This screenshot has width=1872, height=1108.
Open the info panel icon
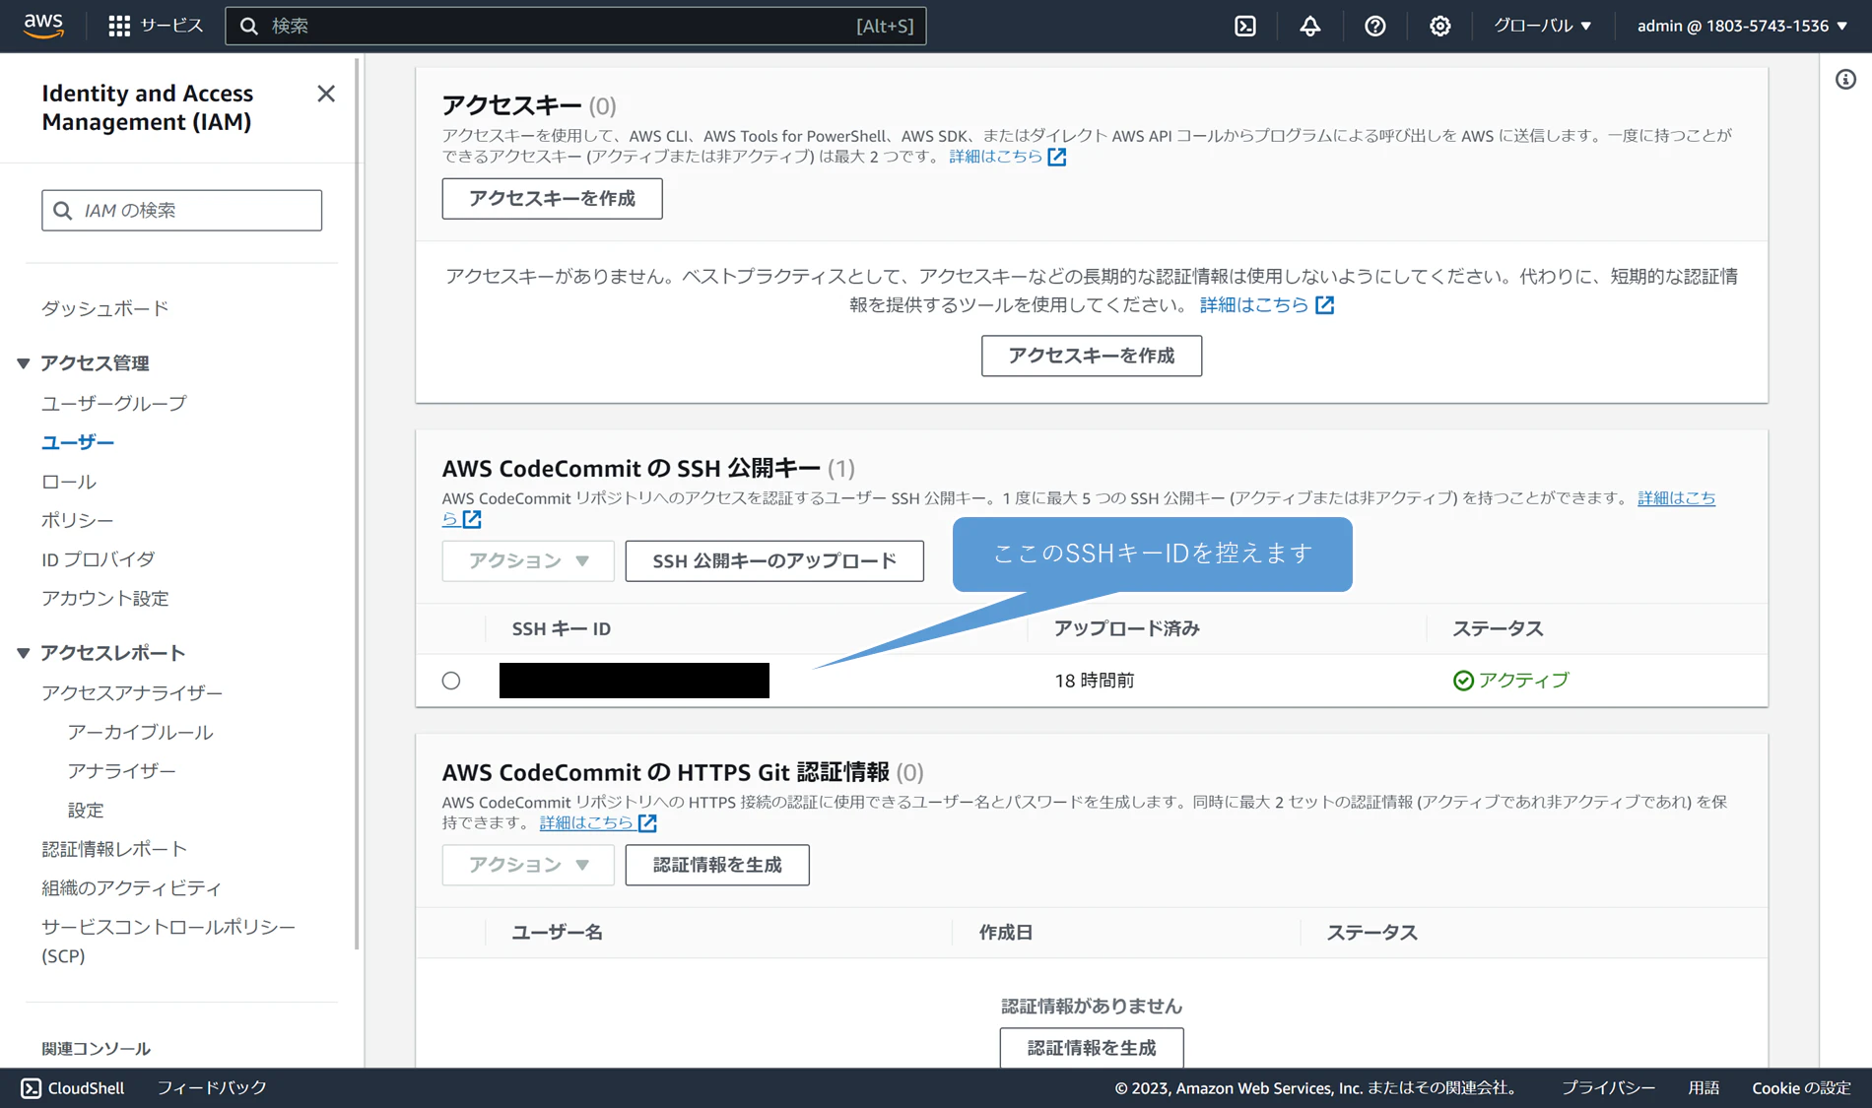point(1845,80)
